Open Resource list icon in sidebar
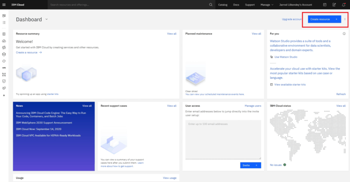The width and height of the screenshot is (350, 182). (x=4, y=23)
